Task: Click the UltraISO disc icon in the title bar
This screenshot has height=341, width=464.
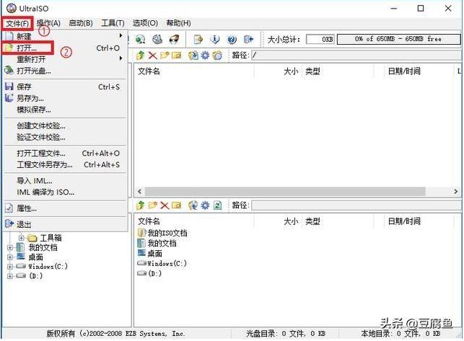Action: pos(12,9)
